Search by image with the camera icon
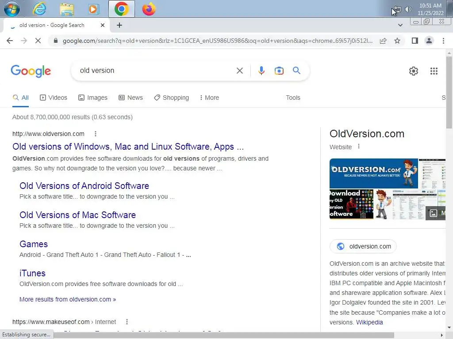The height and width of the screenshot is (339, 453). (279, 71)
